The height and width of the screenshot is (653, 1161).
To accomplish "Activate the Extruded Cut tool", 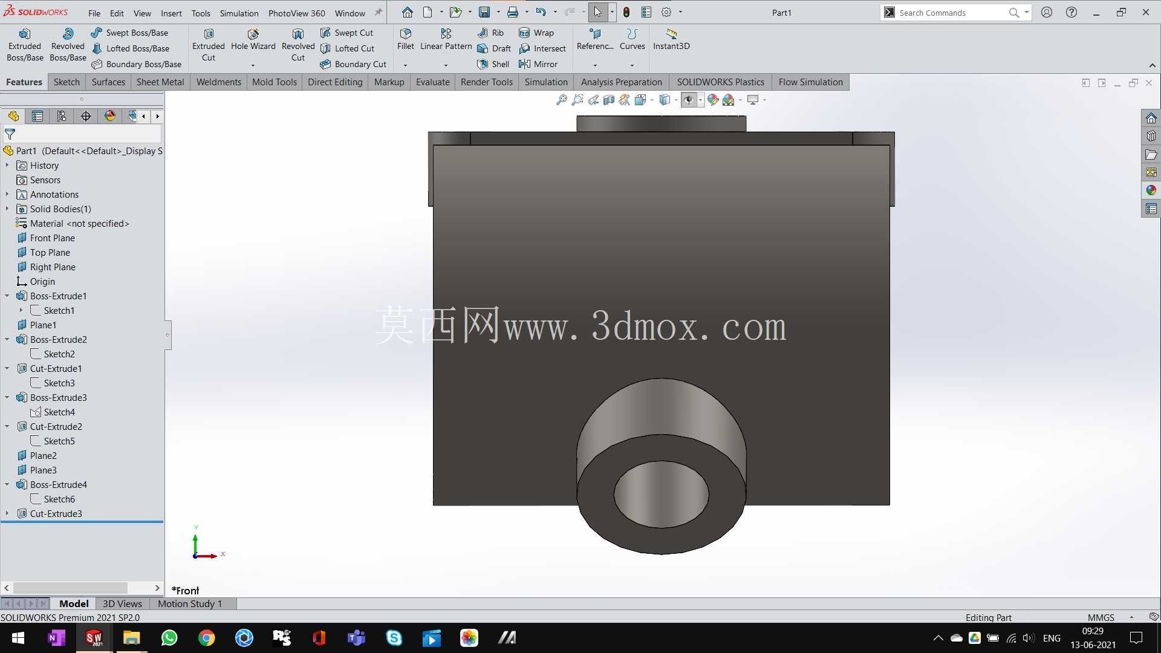I will pos(209,45).
